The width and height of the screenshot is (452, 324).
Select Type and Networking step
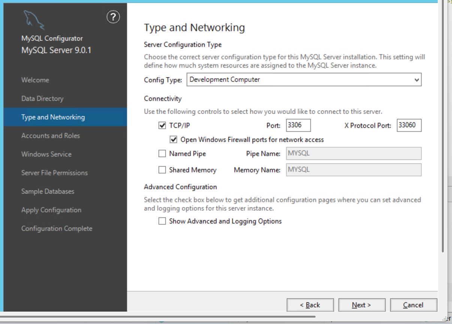[65, 117]
